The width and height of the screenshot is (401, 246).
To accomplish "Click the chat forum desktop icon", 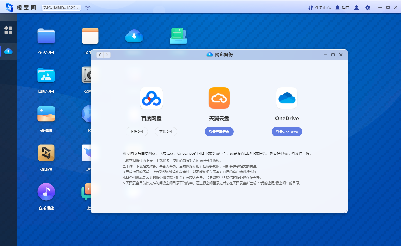I will (x=86, y=191).
